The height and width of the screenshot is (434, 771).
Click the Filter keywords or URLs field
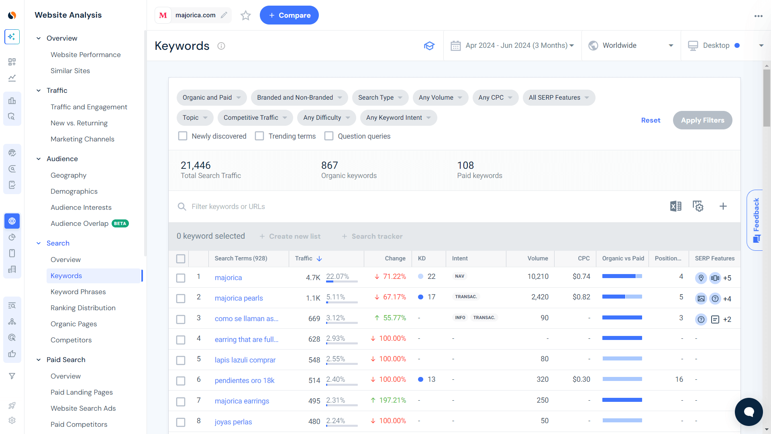tap(418, 207)
